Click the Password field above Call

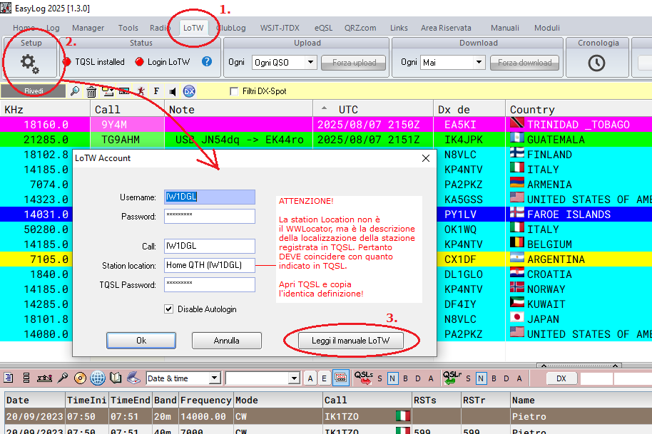pos(210,216)
